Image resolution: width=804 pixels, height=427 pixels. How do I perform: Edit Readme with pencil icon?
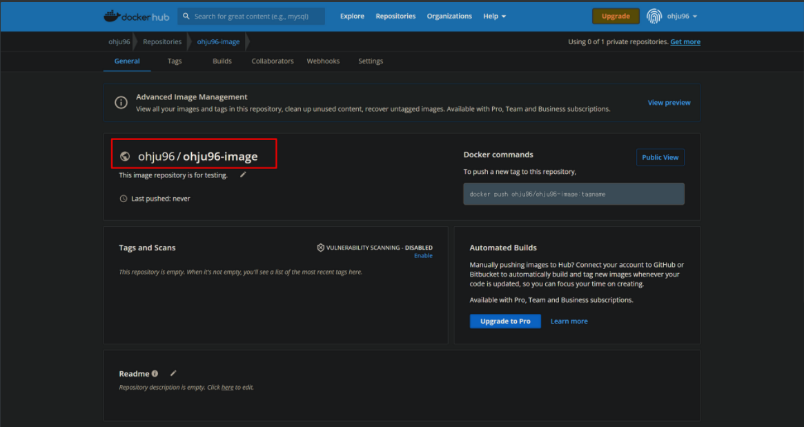point(173,373)
